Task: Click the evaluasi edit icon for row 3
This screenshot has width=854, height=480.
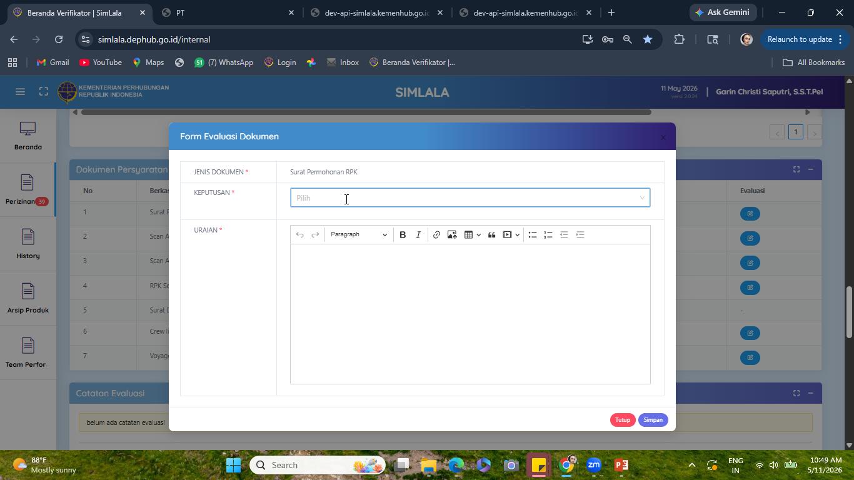Action: [x=750, y=263]
